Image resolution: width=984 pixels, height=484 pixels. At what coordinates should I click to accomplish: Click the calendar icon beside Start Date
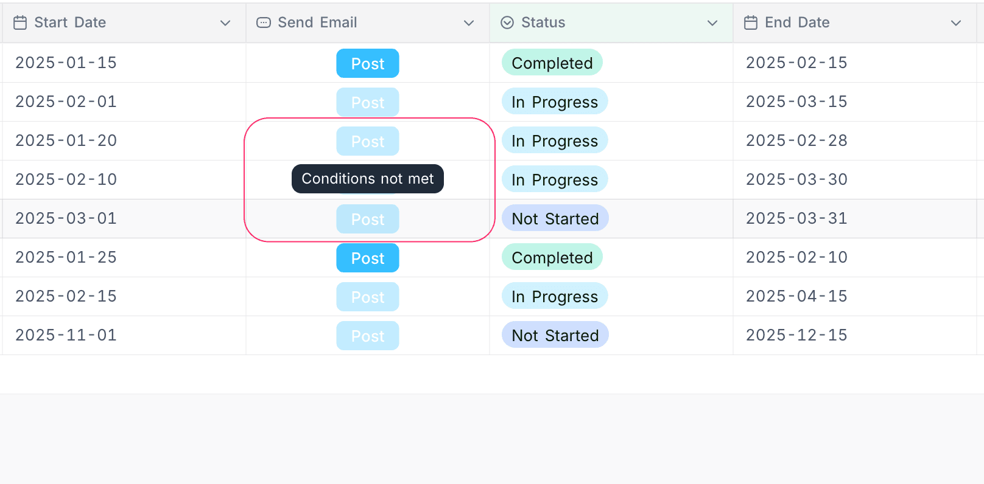click(x=20, y=23)
